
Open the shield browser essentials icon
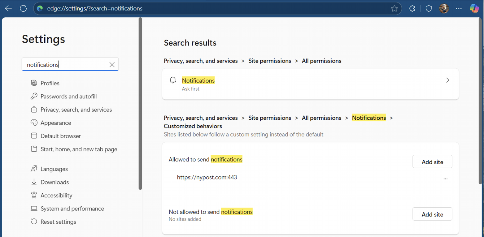429,9
